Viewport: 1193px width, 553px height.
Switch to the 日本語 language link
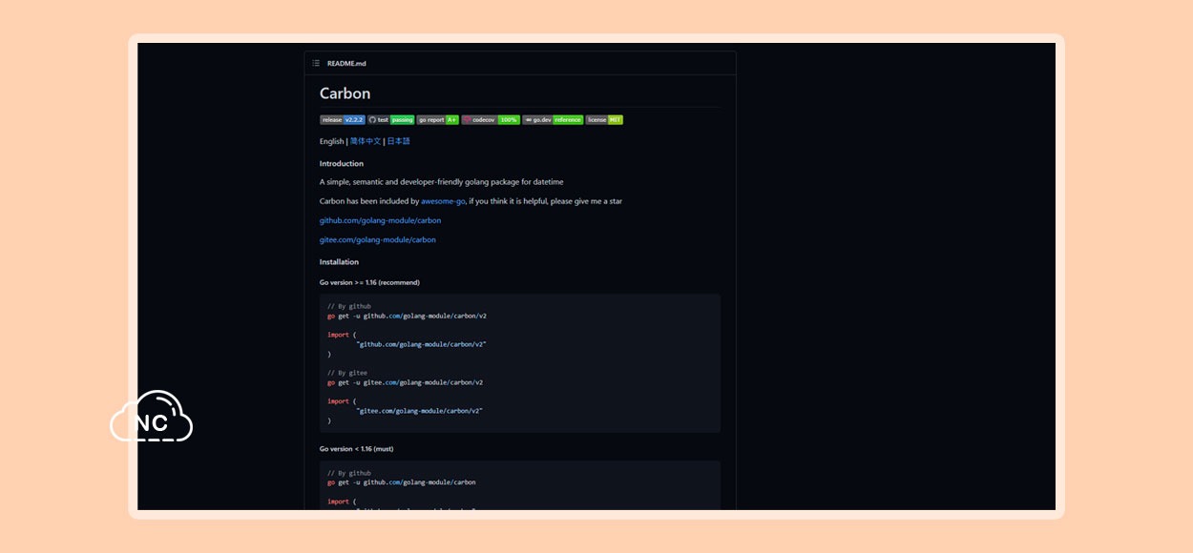(398, 141)
